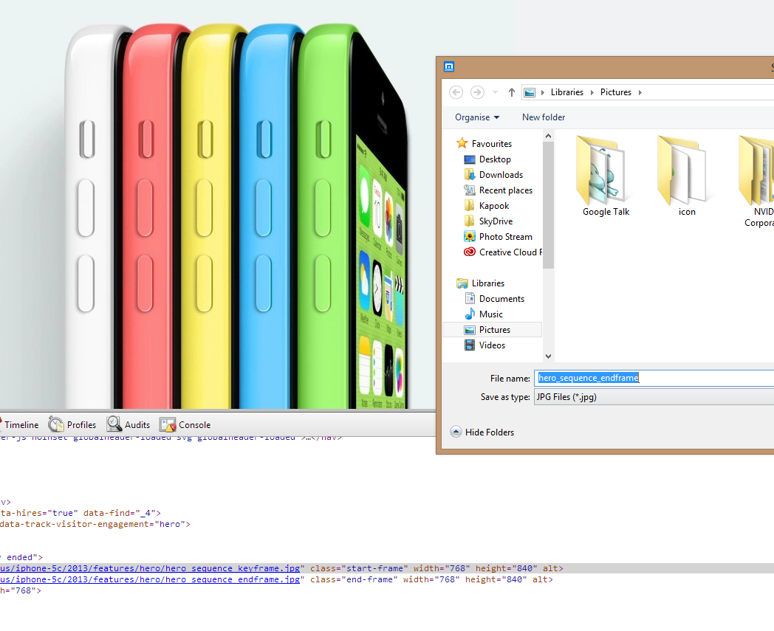Image resolution: width=774 pixels, height=631 pixels.
Task: Select the Pictures library in tree
Action: (x=492, y=330)
